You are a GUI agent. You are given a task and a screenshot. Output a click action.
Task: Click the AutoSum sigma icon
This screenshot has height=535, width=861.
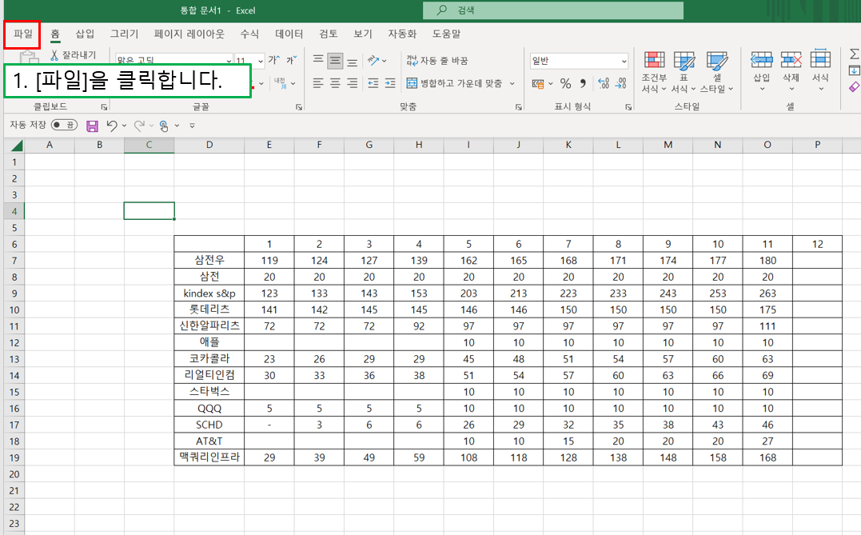[854, 54]
